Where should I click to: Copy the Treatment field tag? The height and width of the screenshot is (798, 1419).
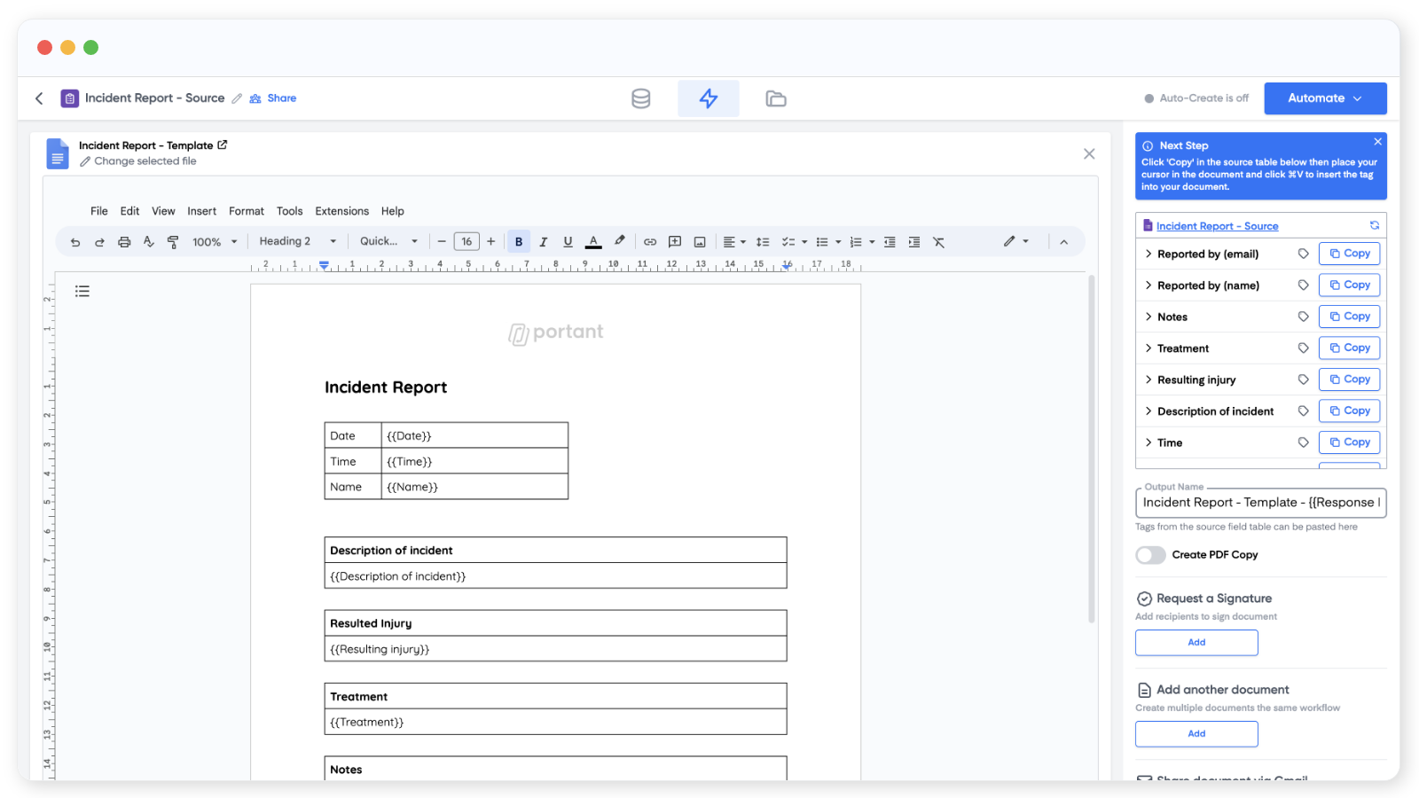[x=1349, y=348]
